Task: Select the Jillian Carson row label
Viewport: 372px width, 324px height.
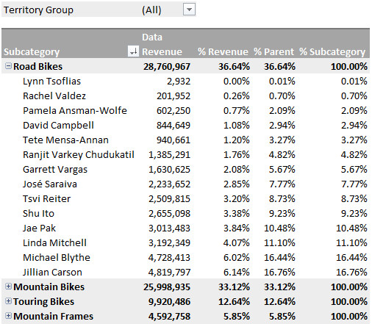Action: 52,272
